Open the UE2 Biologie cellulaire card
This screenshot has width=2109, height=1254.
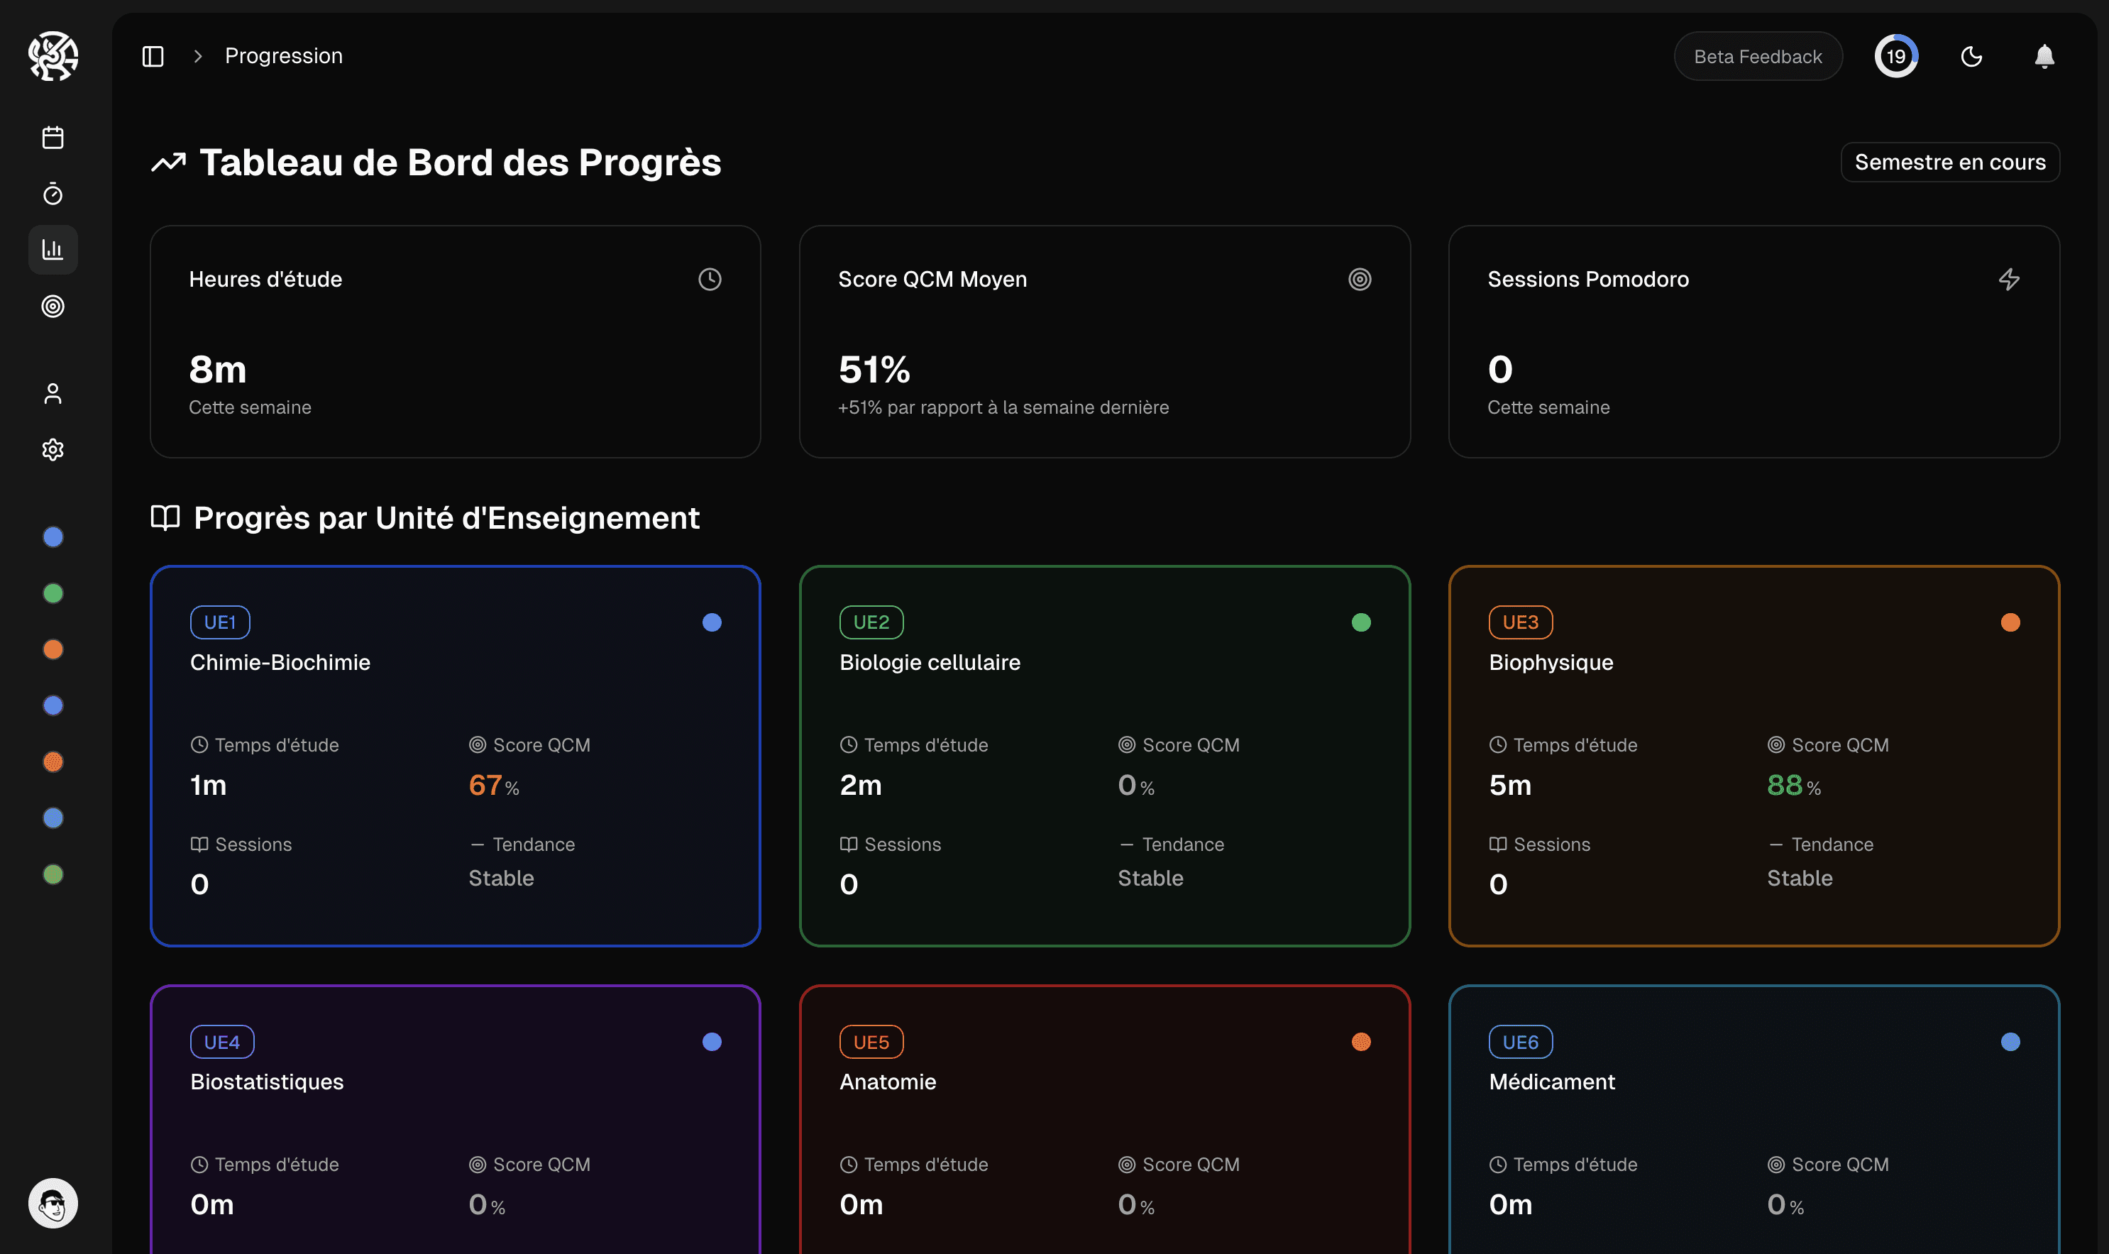[1104, 757]
